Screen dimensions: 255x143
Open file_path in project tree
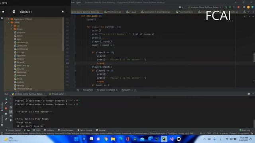(x=19, y=62)
